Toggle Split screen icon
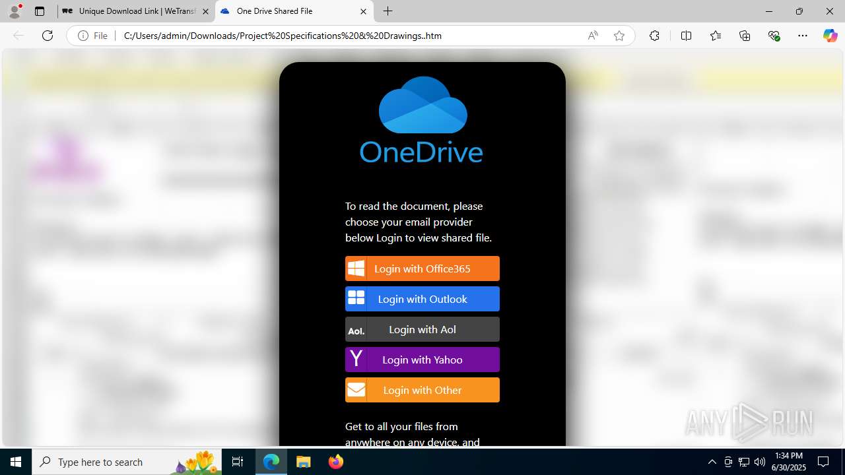This screenshot has width=845, height=475. [686, 36]
